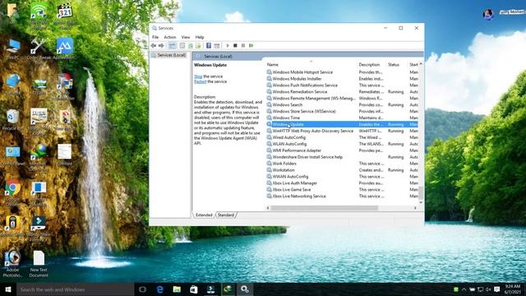Select highlighted Windows Update row
526x296 pixels.
[x=342, y=124]
